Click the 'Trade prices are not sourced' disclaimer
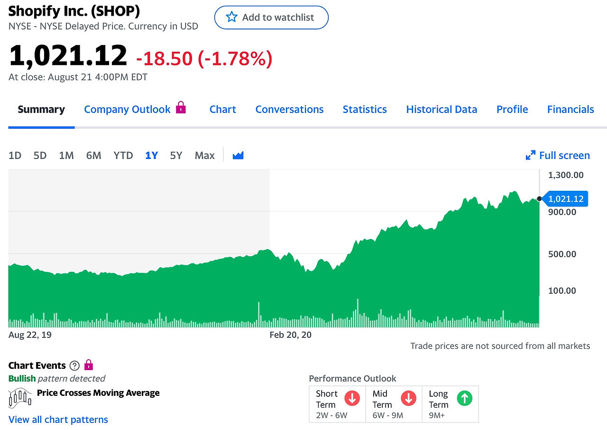This screenshot has height=430, width=607. 500,346
